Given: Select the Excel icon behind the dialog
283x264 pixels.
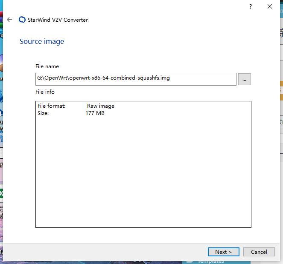Looking at the screenshot, I should 1,193.
